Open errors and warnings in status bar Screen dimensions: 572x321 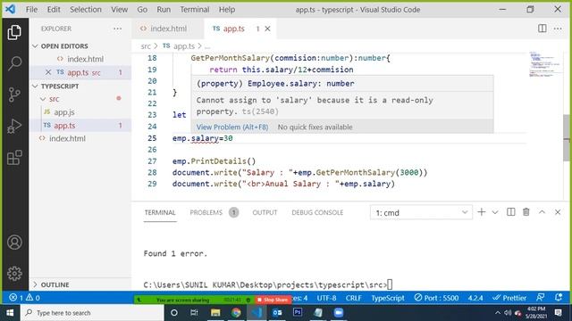coord(24,298)
